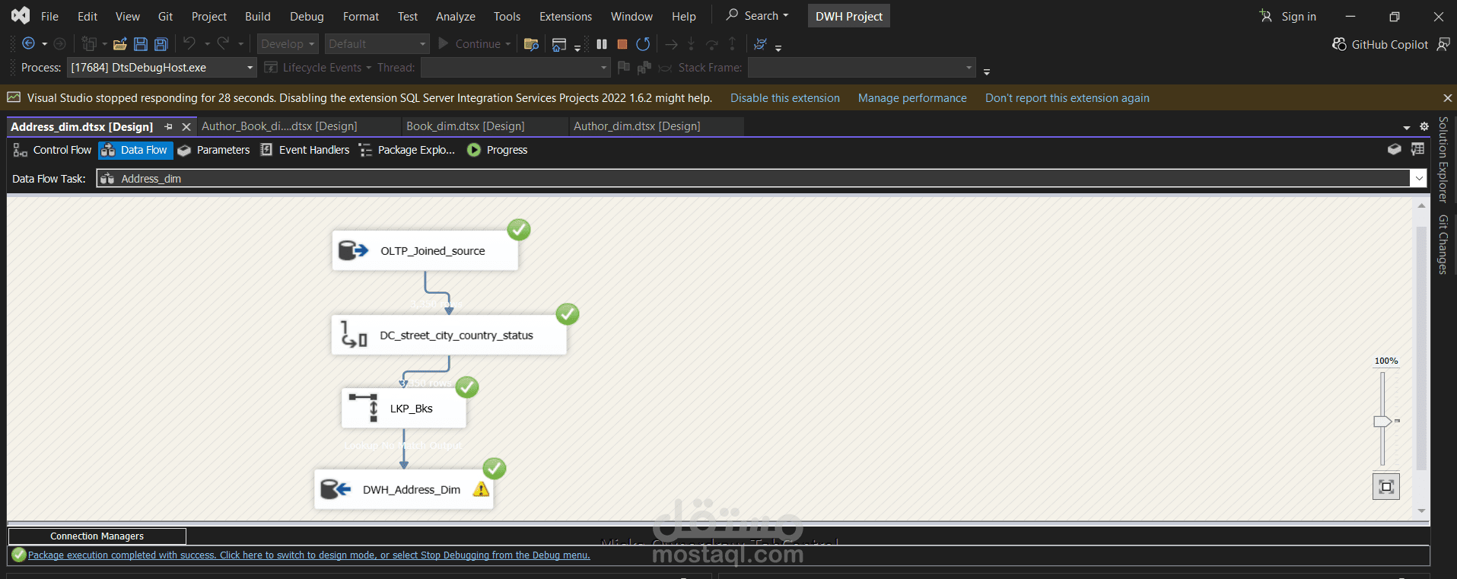Click the diagnostics icon right of the step arrows
This screenshot has width=1457, height=579.
click(x=760, y=44)
